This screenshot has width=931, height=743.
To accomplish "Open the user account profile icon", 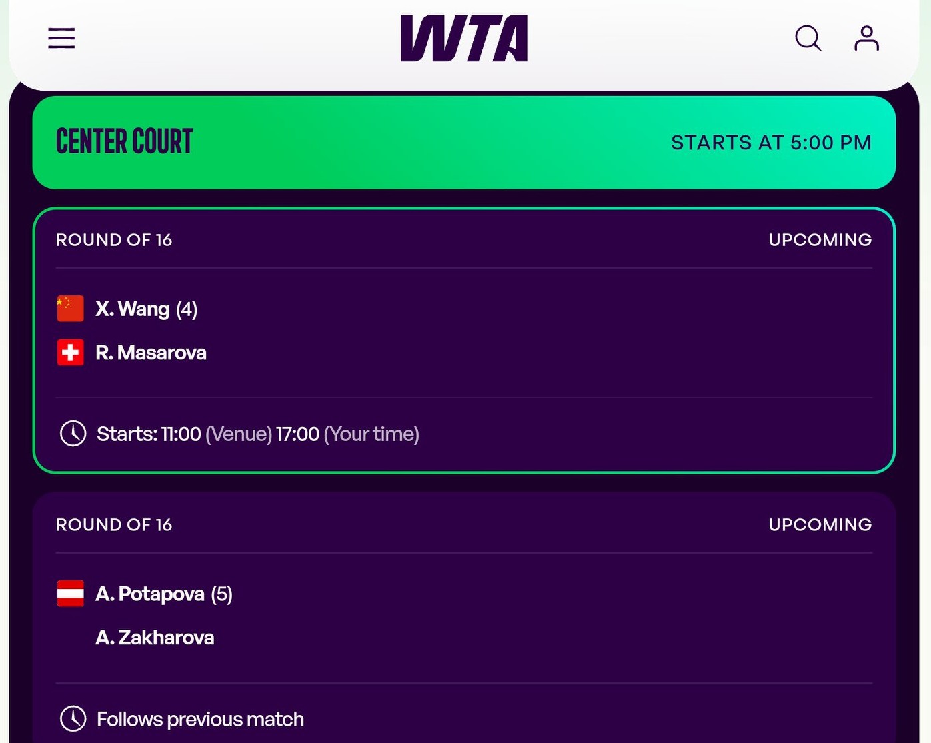I will coord(866,38).
